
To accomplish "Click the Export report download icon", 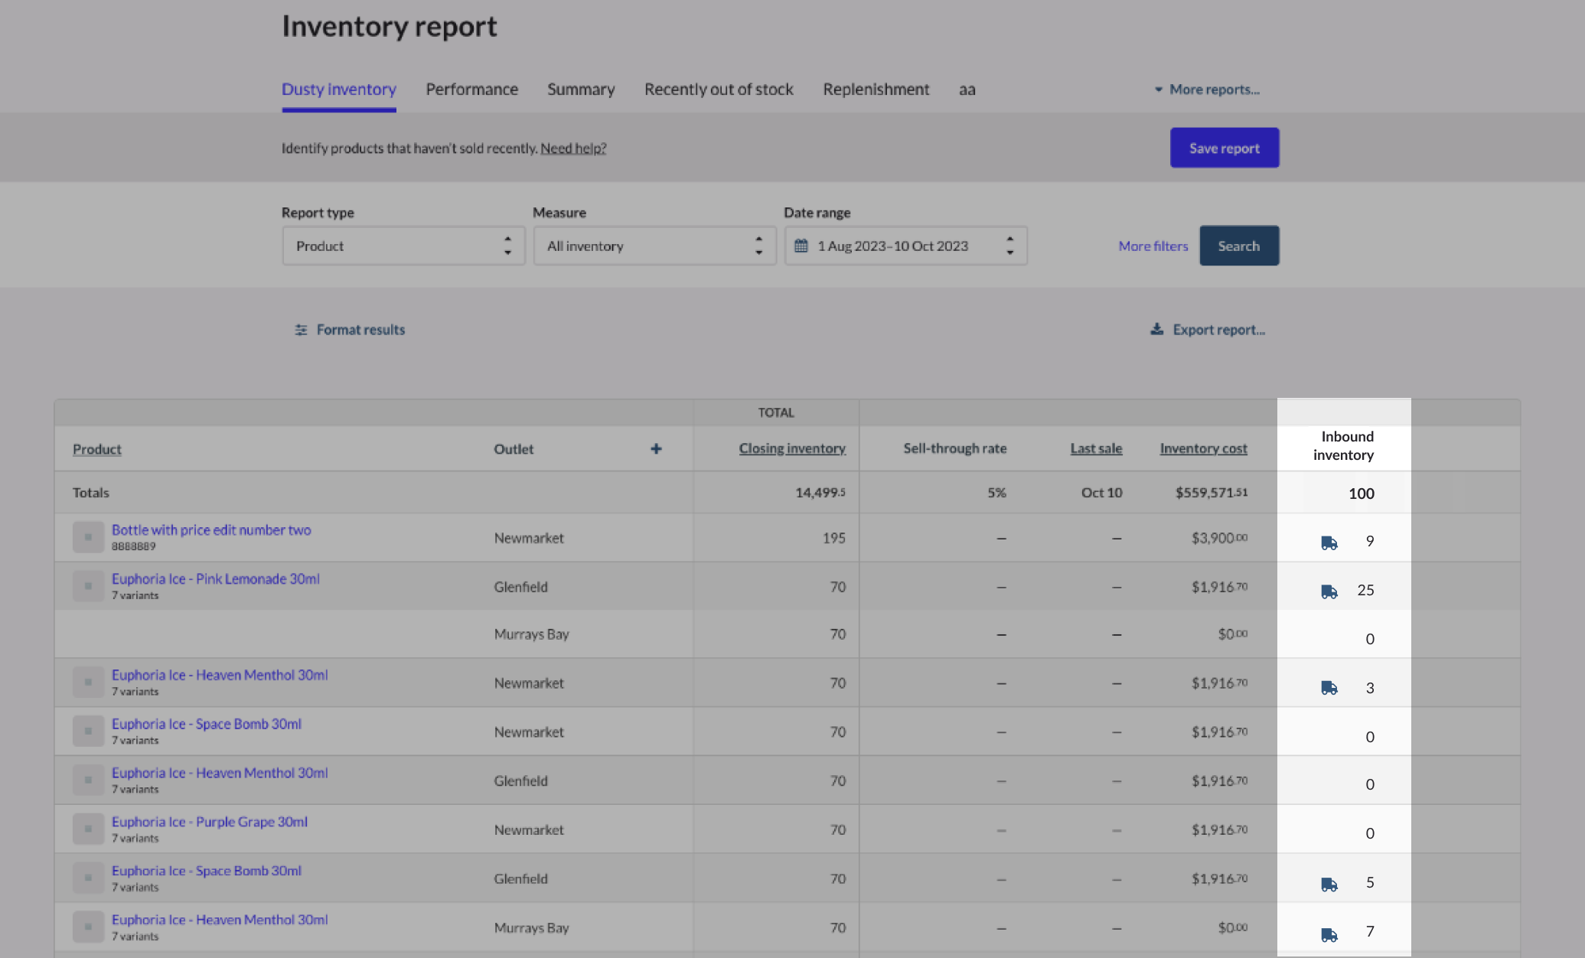I will pyautogui.click(x=1156, y=330).
